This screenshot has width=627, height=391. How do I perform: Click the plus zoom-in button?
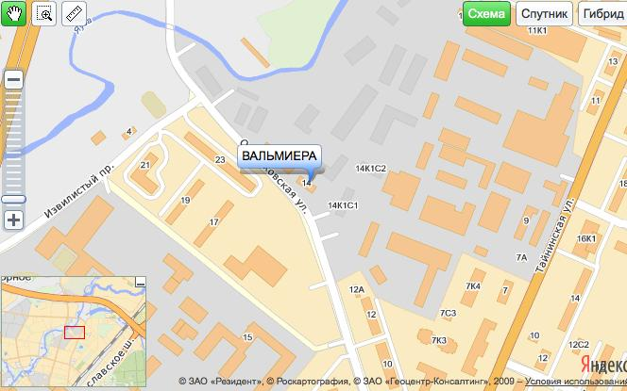(14, 220)
